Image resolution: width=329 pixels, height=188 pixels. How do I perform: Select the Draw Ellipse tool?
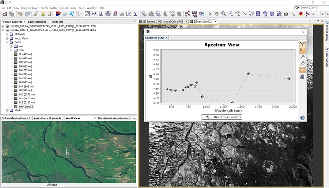point(272,14)
